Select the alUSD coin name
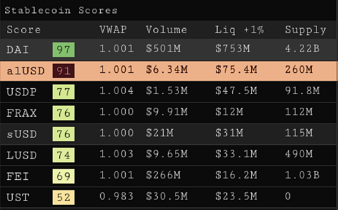The image size is (338, 210). click(x=26, y=71)
